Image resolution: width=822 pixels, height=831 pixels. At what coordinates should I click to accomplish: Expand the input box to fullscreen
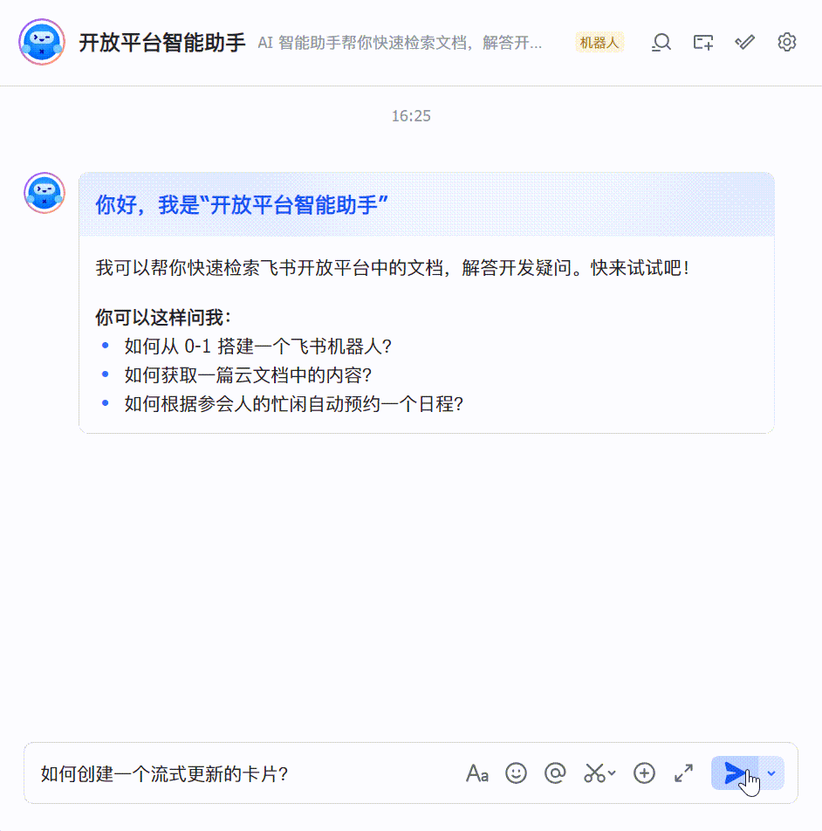pos(682,773)
